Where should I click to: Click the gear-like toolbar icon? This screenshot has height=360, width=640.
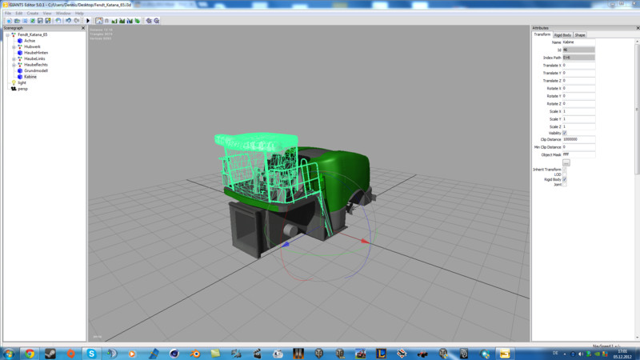click(149, 21)
